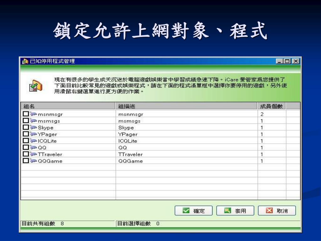This screenshot has height=241, width=321.
Task: Tick the msmsgs checkbox
Action: [26, 120]
